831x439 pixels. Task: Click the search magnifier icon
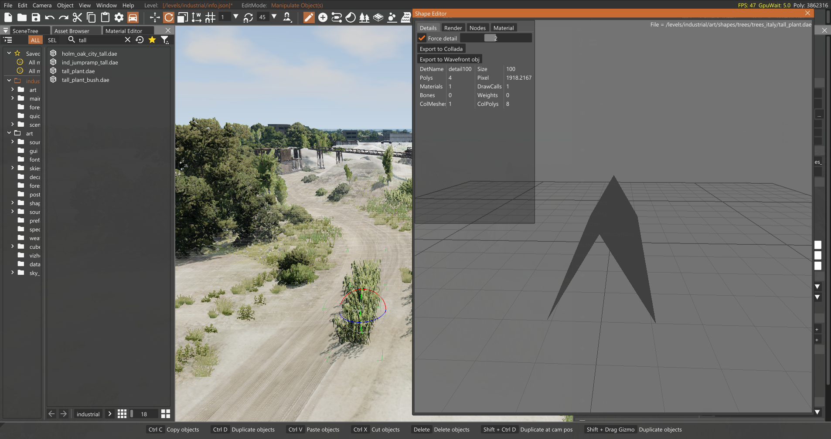pos(72,40)
